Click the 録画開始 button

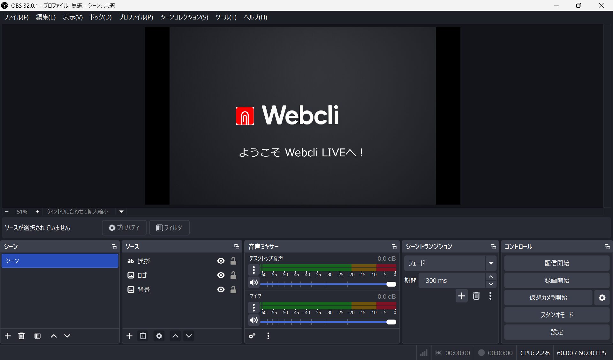(x=556, y=281)
